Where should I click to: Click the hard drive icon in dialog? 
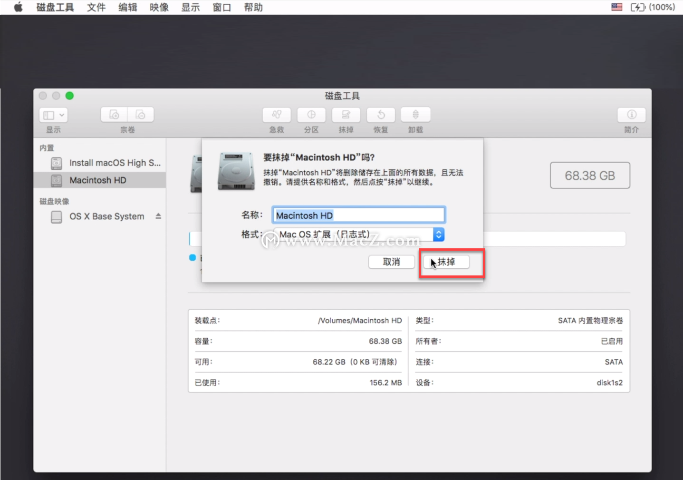click(x=236, y=171)
